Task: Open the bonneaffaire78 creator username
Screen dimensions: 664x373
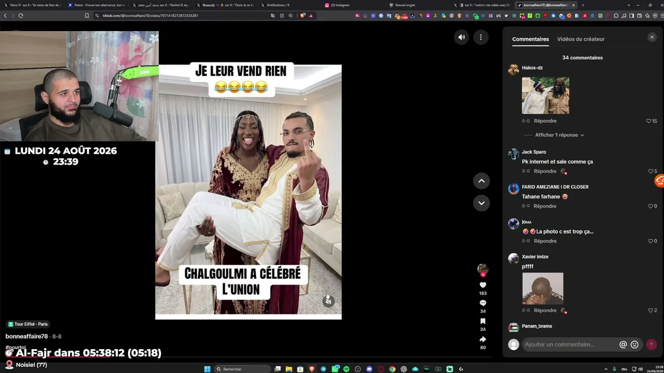Action: pyautogui.click(x=26, y=337)
